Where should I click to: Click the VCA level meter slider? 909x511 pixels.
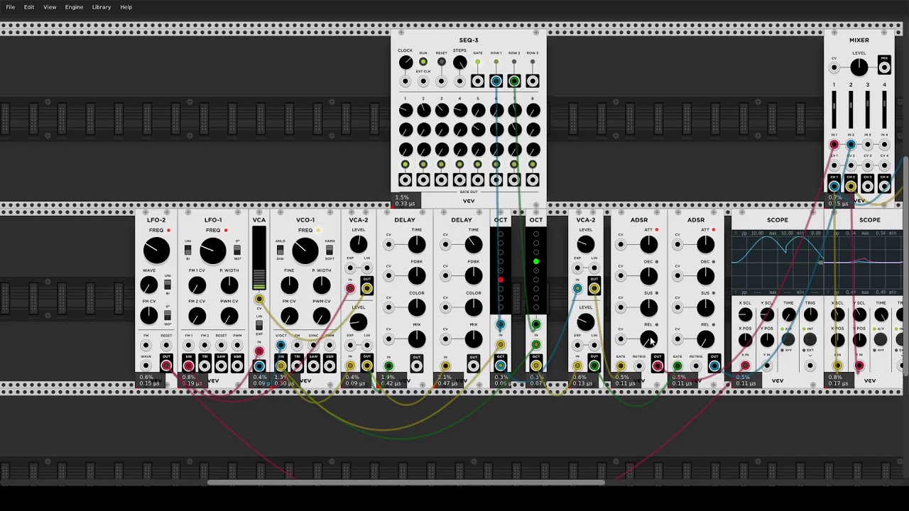click(x=259, y=258)
